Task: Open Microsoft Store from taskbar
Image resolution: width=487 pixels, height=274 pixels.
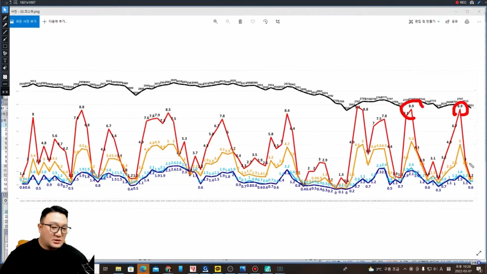Action: tap(131, 269)
